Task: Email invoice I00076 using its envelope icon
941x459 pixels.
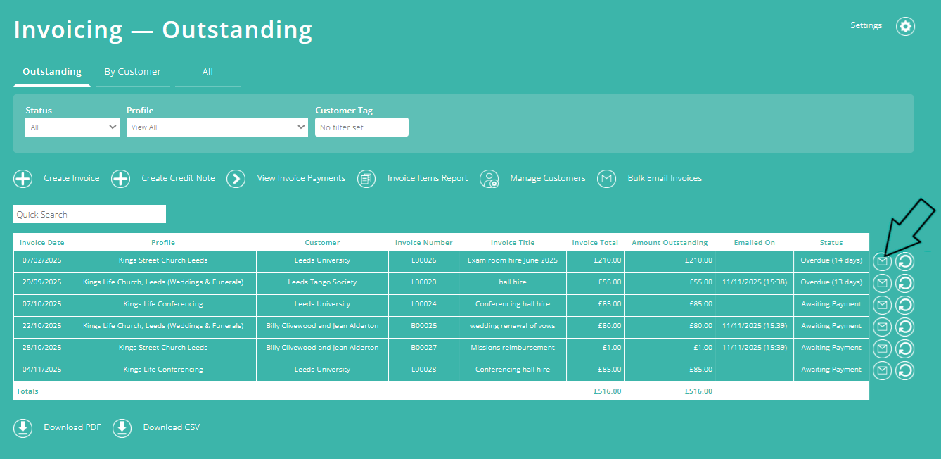Action: [x=883, y=261]
